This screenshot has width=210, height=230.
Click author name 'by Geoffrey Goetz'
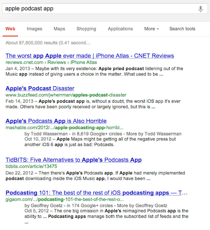pos(44,206)
